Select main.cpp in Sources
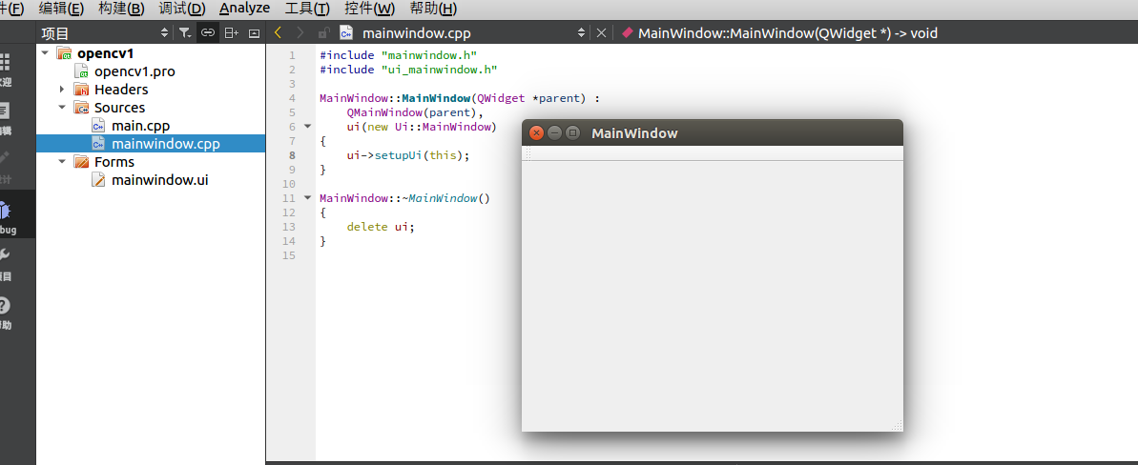The image size is (1138, 465). (x=141, y=126)
